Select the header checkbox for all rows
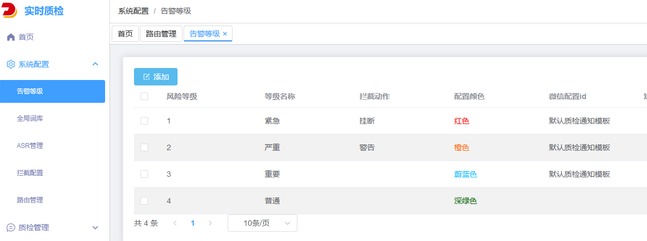This screenshot has width=647, height=241. pyautogui.click(x=144, y=97)
